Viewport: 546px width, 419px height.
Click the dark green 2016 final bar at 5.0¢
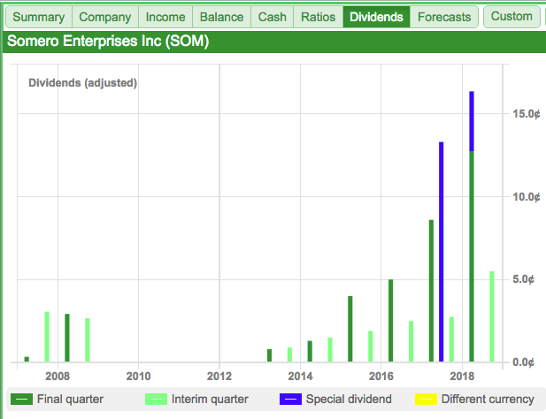391,321
